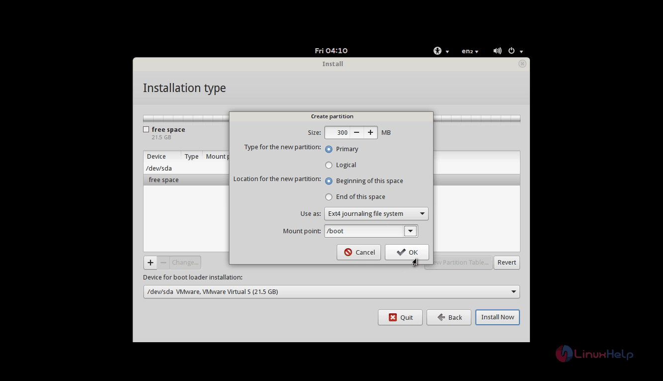Confirm partition with OK button

click(x=407, y=252)
